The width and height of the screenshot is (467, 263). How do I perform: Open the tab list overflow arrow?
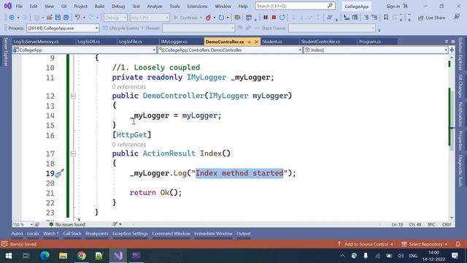[446, 42]
